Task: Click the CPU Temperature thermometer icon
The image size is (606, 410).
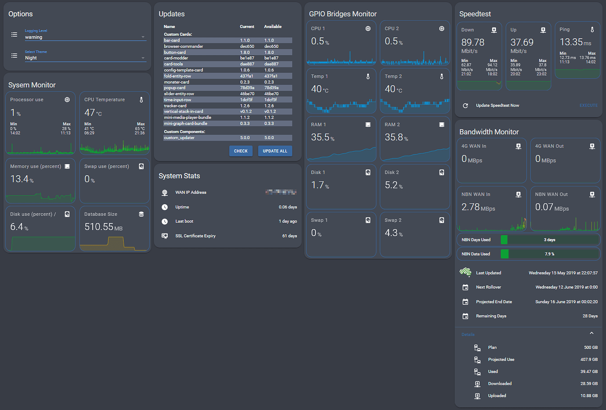Action: pyautogui.click(x=141, y=100)
